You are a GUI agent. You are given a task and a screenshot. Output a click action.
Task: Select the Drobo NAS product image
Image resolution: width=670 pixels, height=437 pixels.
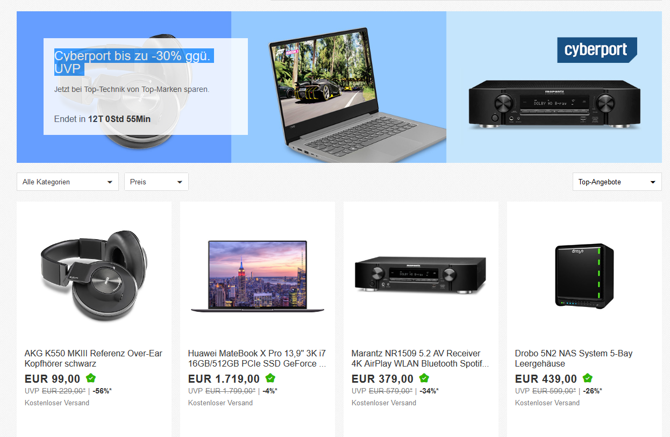(585, 276)
